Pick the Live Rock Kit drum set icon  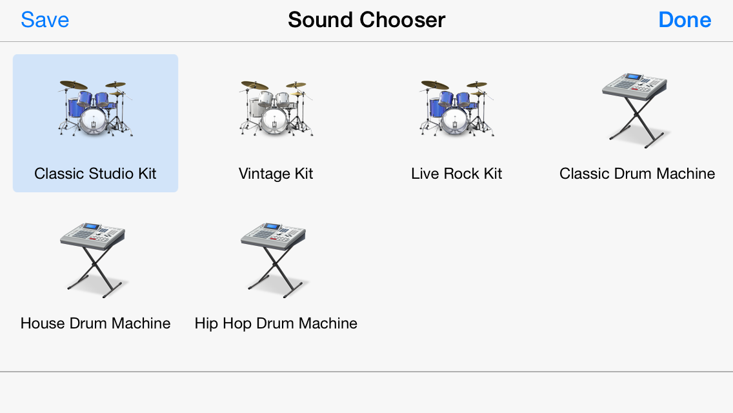click(x=457, y=108)
